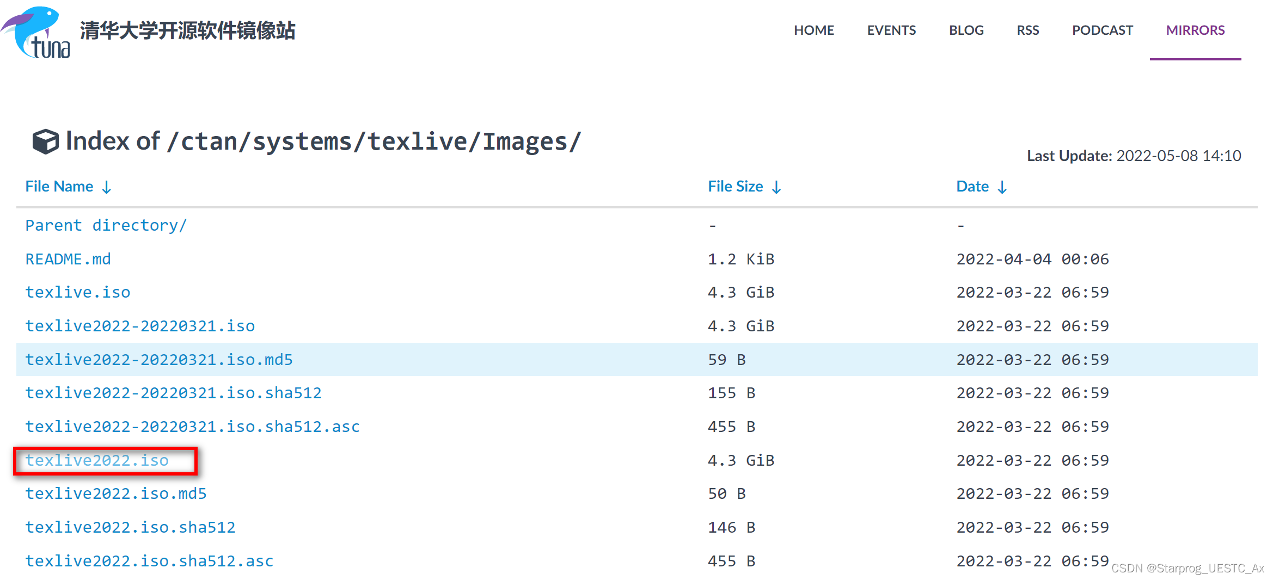Click the sort arrow next to File Name
This screenshot has width=1273, height=580.
point(107,187)
